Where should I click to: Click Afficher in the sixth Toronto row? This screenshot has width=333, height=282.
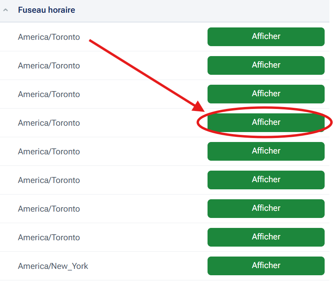point(266,180)
